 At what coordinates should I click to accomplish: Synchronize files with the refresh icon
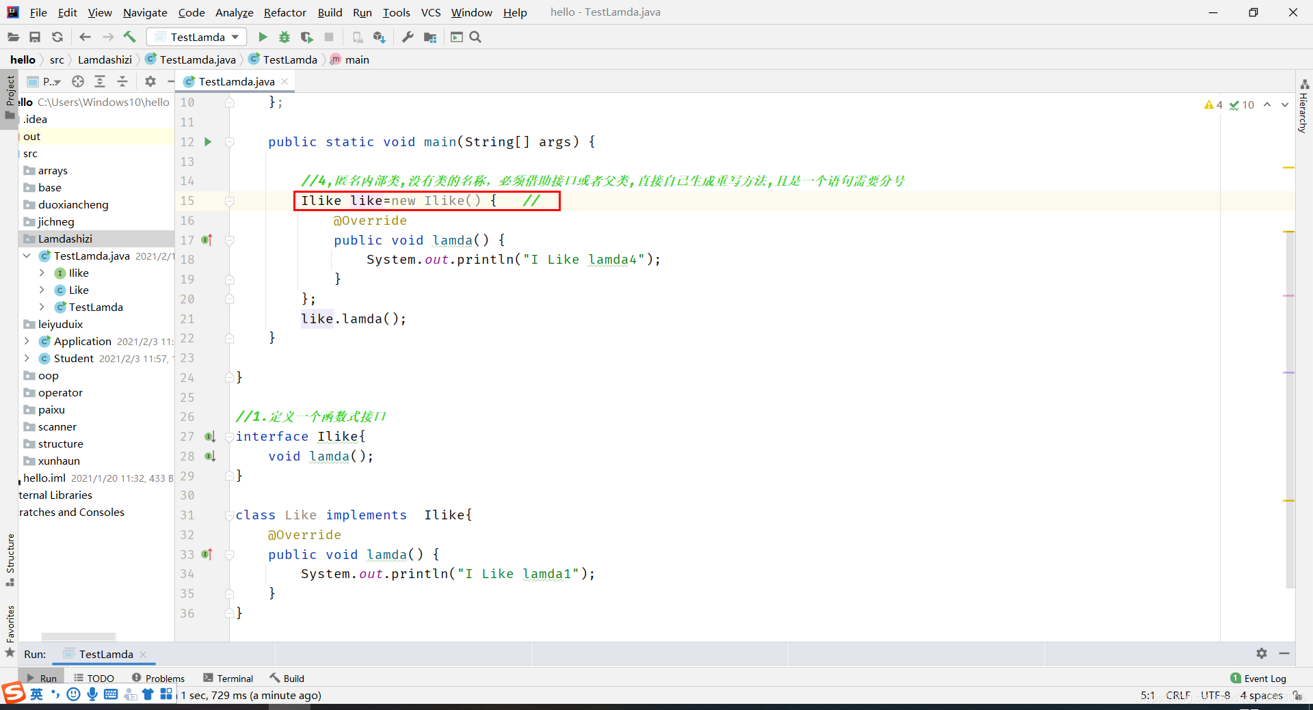[57, 37]
